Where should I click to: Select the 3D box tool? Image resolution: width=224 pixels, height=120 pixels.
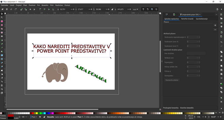(x=2, y=32)
